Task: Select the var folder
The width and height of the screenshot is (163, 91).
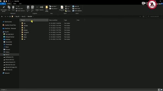Action: pyautogui.click(x=24, y=39)
